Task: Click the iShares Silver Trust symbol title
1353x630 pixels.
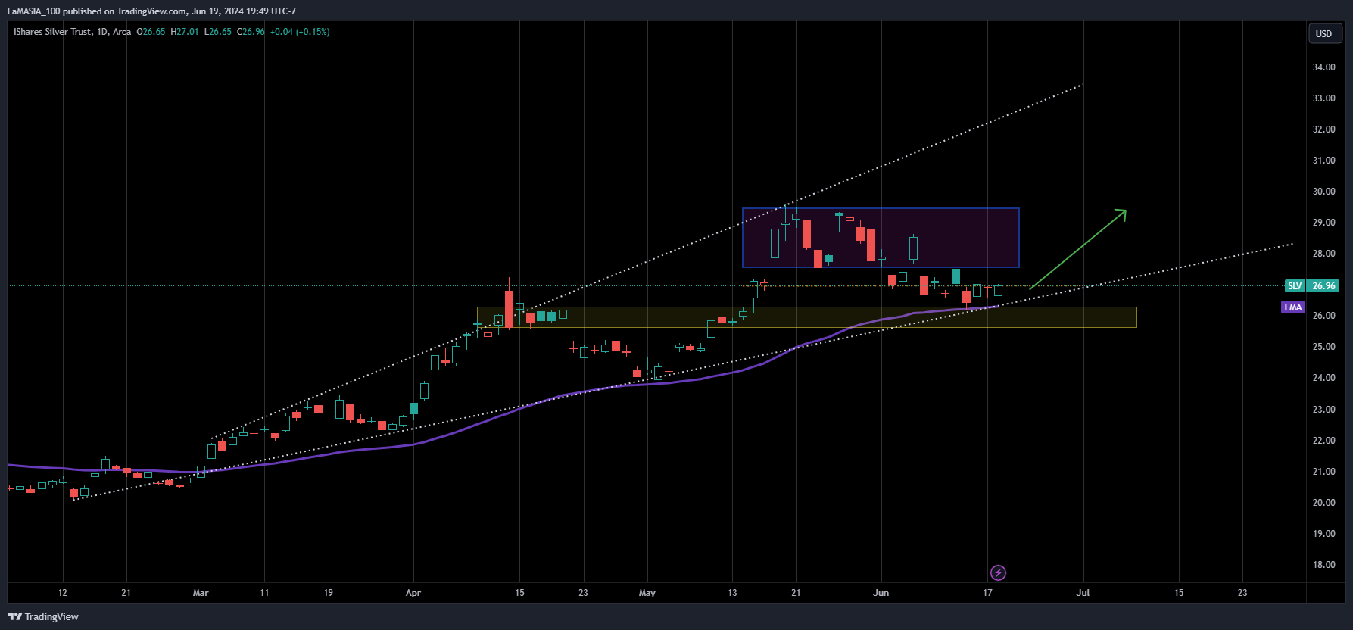Action: pos(53,32)
